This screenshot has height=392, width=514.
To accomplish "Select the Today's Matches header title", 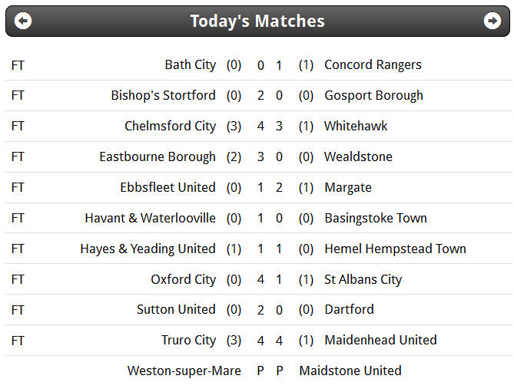I will (257, 21).
